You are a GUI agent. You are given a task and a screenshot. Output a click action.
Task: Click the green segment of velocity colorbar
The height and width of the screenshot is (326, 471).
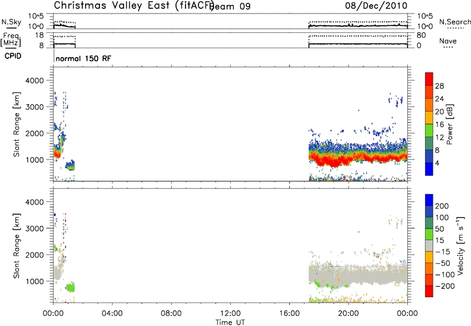[429, 234]
